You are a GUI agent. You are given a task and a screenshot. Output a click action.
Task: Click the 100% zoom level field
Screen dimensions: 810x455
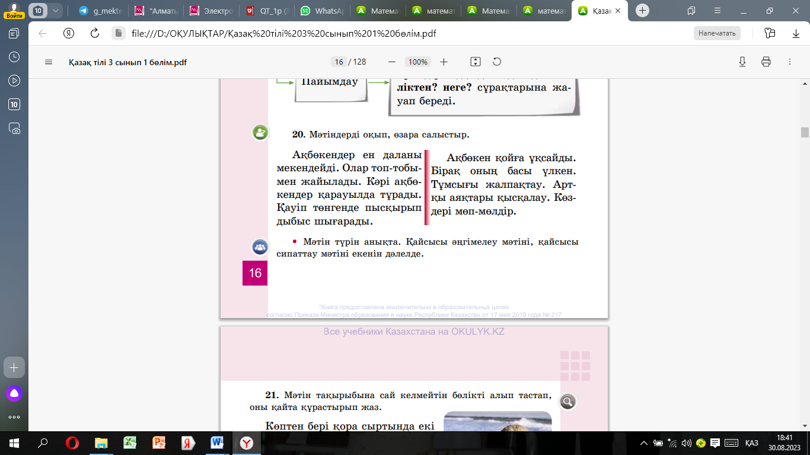(418, 62)
